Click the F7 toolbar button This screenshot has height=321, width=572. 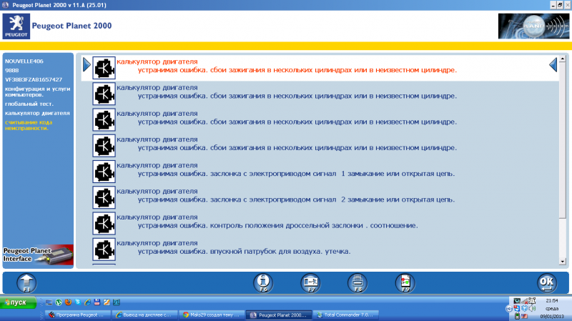point(310,283)
